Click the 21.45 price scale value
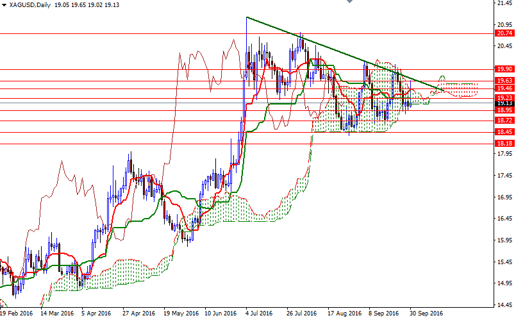The image size is (516, 318). pos(505,3)
